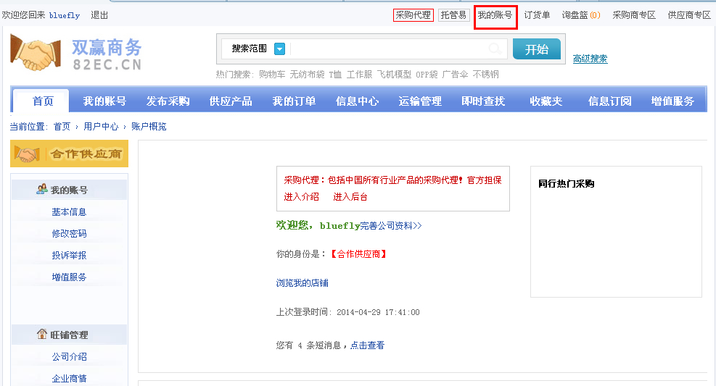
Task: Open the 浏览我的店铺 link
Action: (x=302, y=283)
